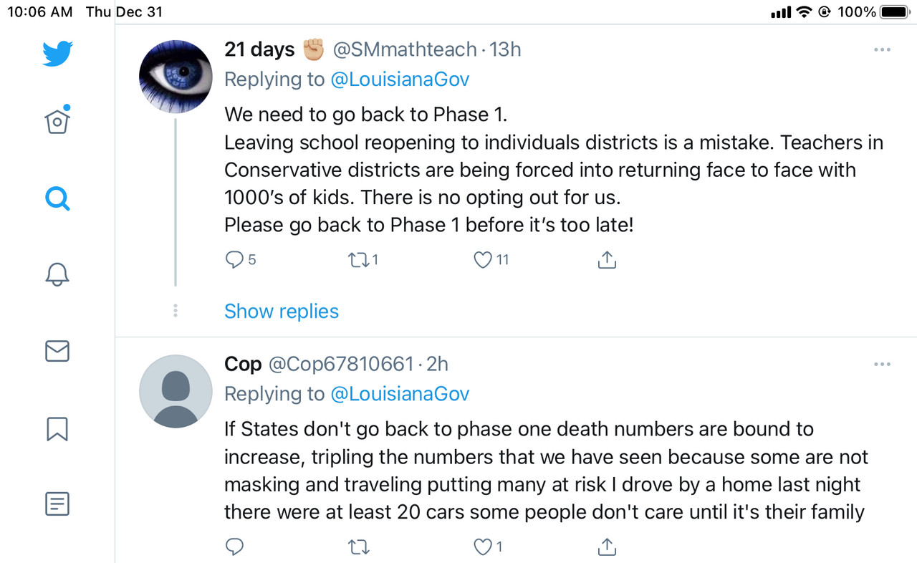This screenshot has height=563, width=917.
Task: Open Bookmarks icon in sidebar
Action: coord(57,428)
